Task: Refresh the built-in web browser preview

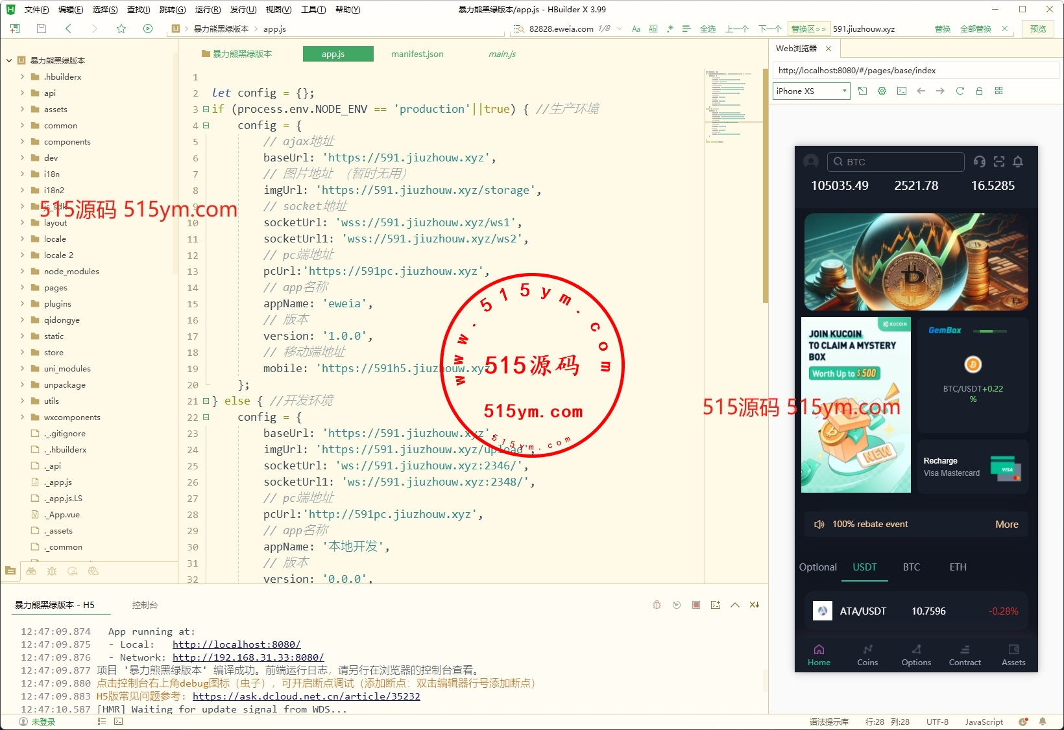Action: (x=960, y=91)
